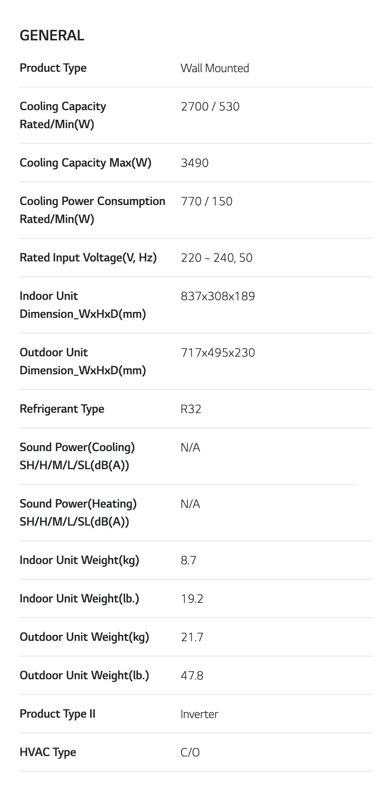The image size is (392, 787).
Task: Click the Sound Power(Heating) label
Action: pyautogui.click(x=78, y=513)
